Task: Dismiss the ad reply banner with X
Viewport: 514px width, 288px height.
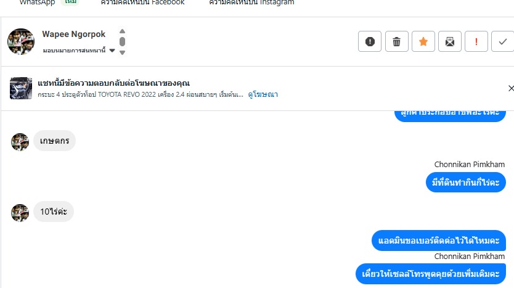Action: click(511, 88)
